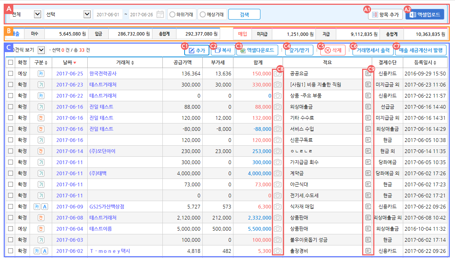Open detail icon for 불우이웃돕기 성금
The height and width of the screenshot is (258, 455).
[368, 240]
